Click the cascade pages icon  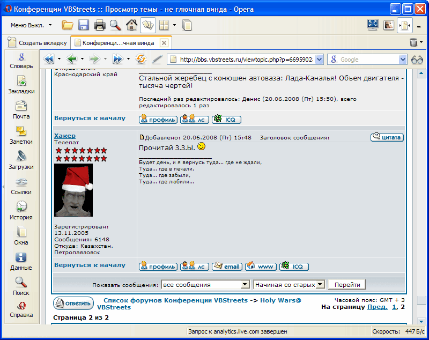coord(187,25)
